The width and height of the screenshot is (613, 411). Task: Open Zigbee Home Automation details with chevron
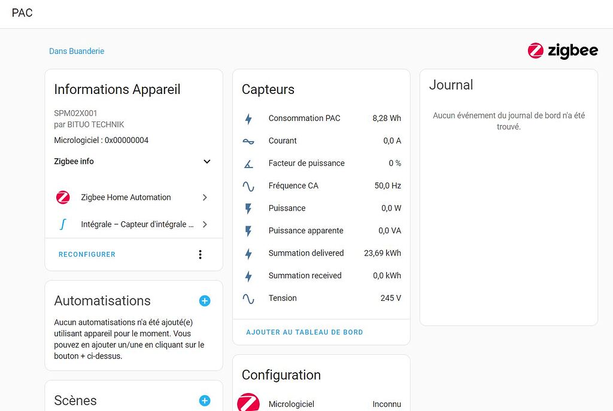tap(205, 197)
